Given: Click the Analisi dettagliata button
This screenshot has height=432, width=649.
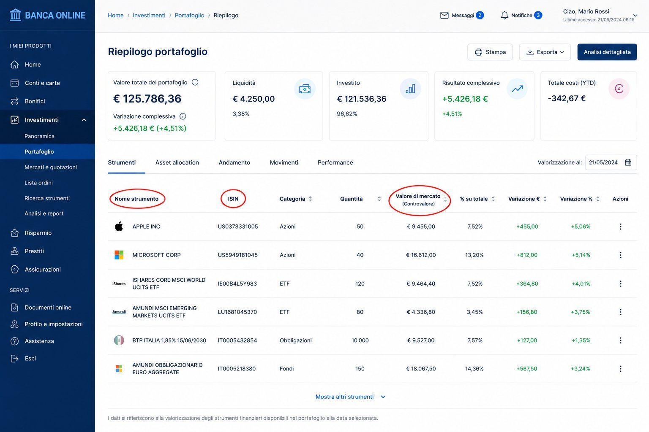Looking at the screenshot, I should click(x=607, y=52).
